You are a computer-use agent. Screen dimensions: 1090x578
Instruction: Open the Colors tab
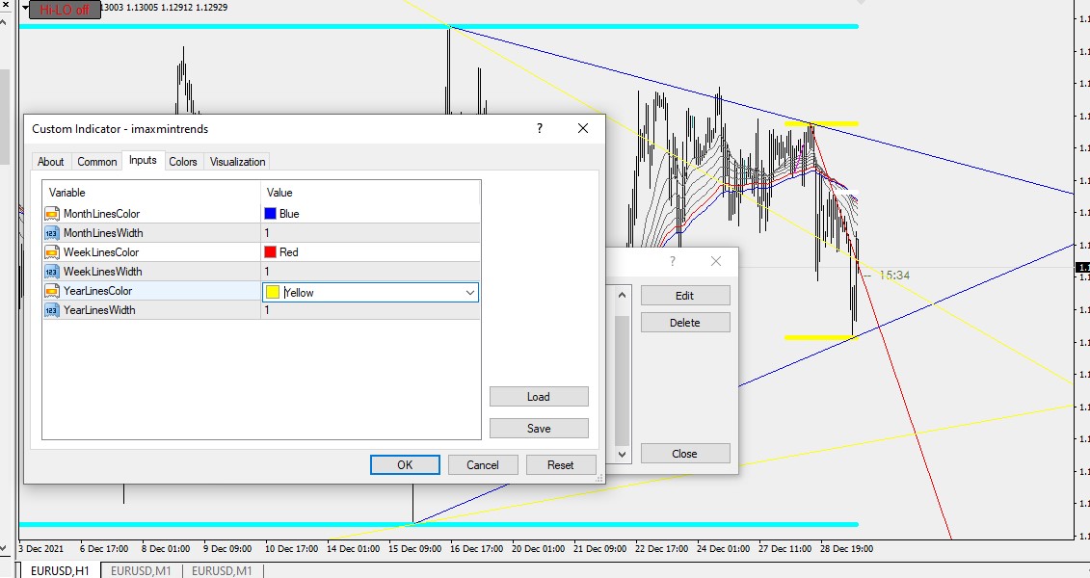(x=183, y=161)
